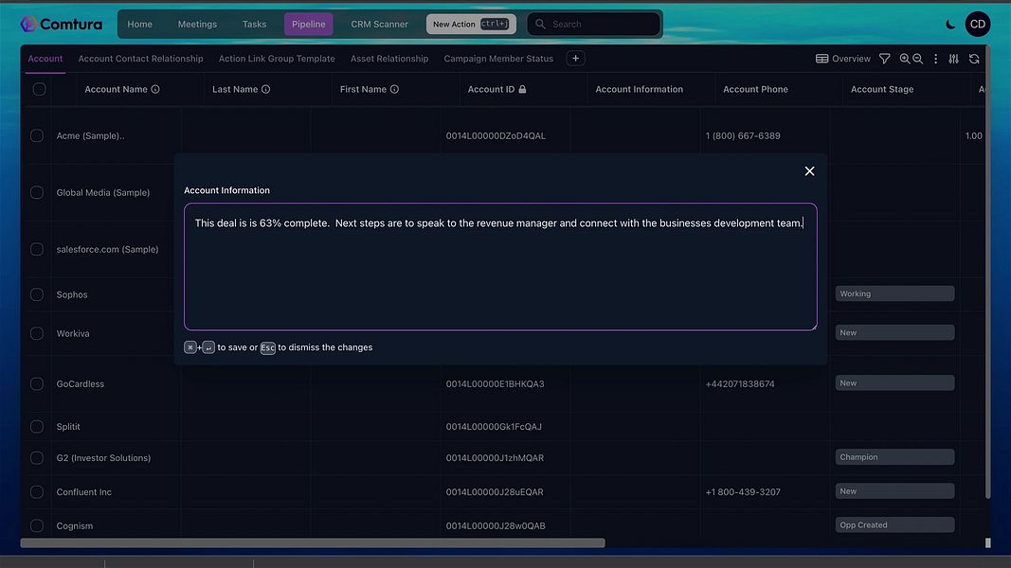Click the Overview table layout icon
1011x568 pixels.
[x=821, y=59]
